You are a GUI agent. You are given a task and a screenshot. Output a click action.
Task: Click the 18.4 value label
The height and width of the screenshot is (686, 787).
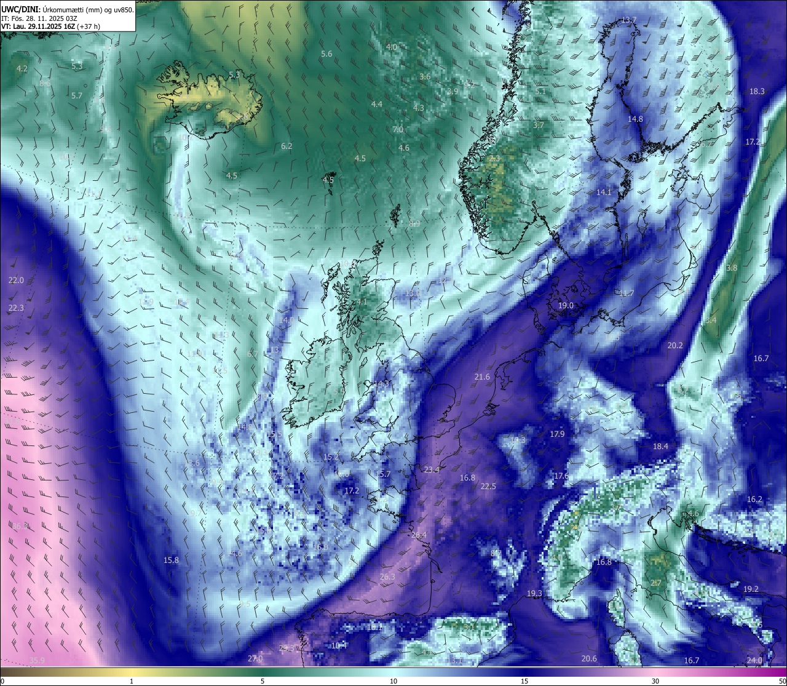click(x=660, y=447)
